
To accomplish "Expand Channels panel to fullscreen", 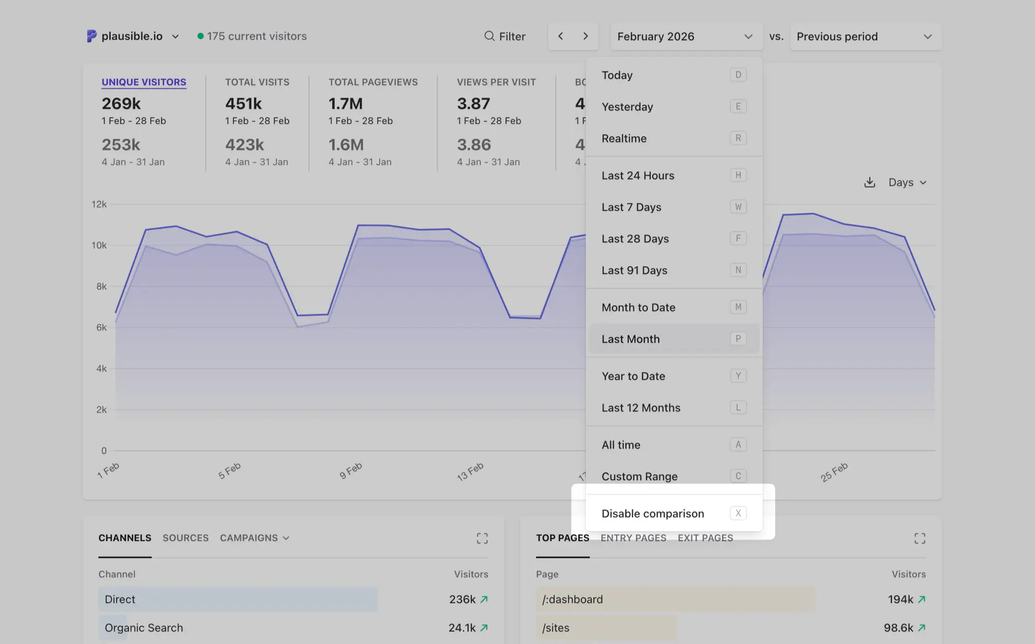I will click(x=482, y=538).
